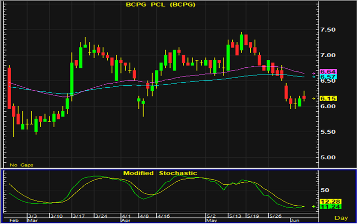
Task: Click the 4/1 date label
Action: pos(126,216)
